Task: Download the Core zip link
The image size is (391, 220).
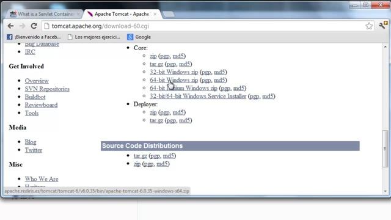Action: pyautogui.click(x=153, y=56)
